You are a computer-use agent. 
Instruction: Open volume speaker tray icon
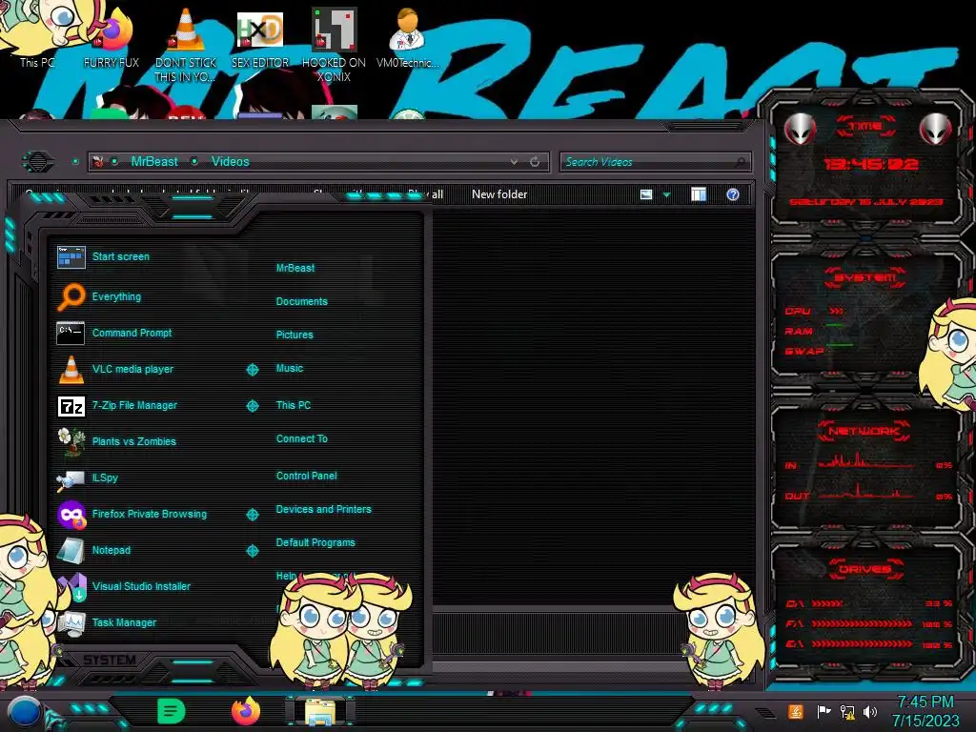pos(870,711)
